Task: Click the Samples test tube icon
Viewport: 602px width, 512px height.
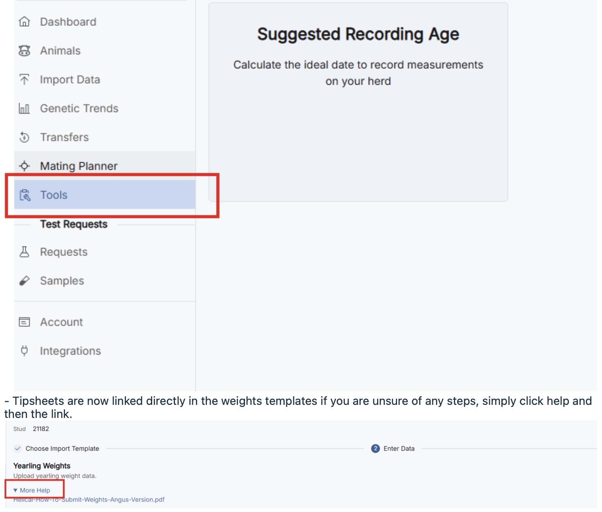Action: pyautogui.click(x=25, y=281)
